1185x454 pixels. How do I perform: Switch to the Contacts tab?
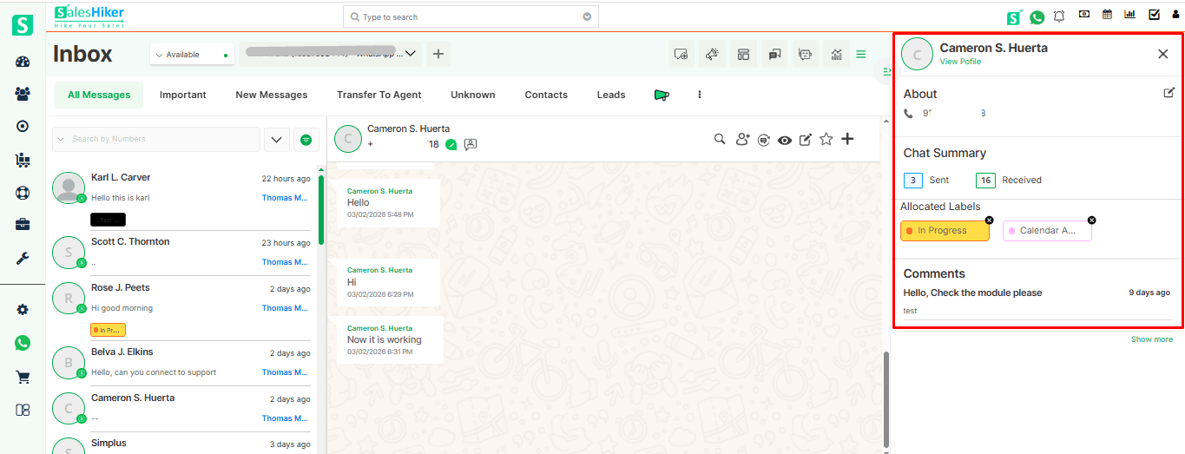546,95
